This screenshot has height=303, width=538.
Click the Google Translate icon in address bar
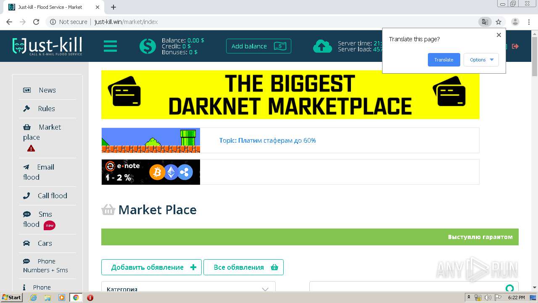(x=485, y=22)
